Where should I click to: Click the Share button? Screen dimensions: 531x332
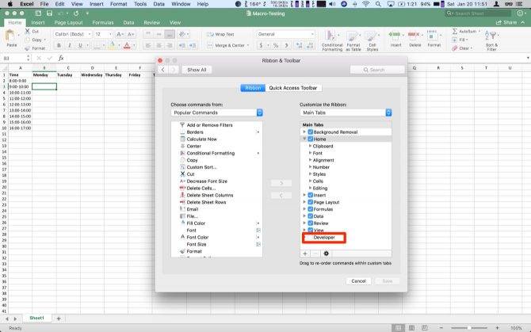[506, 22]
